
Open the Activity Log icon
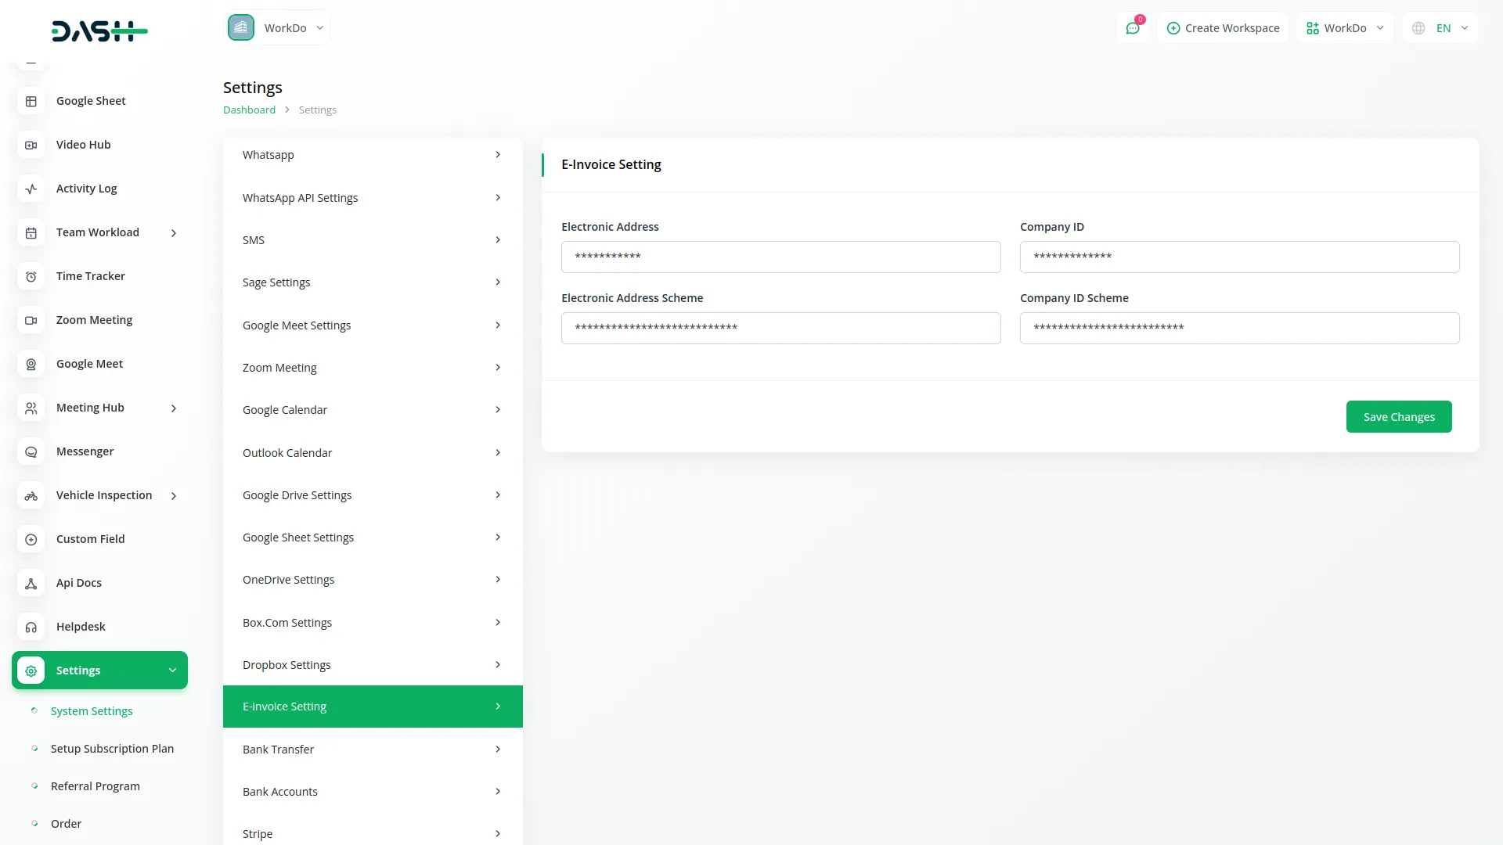click(x=31, y=189)
